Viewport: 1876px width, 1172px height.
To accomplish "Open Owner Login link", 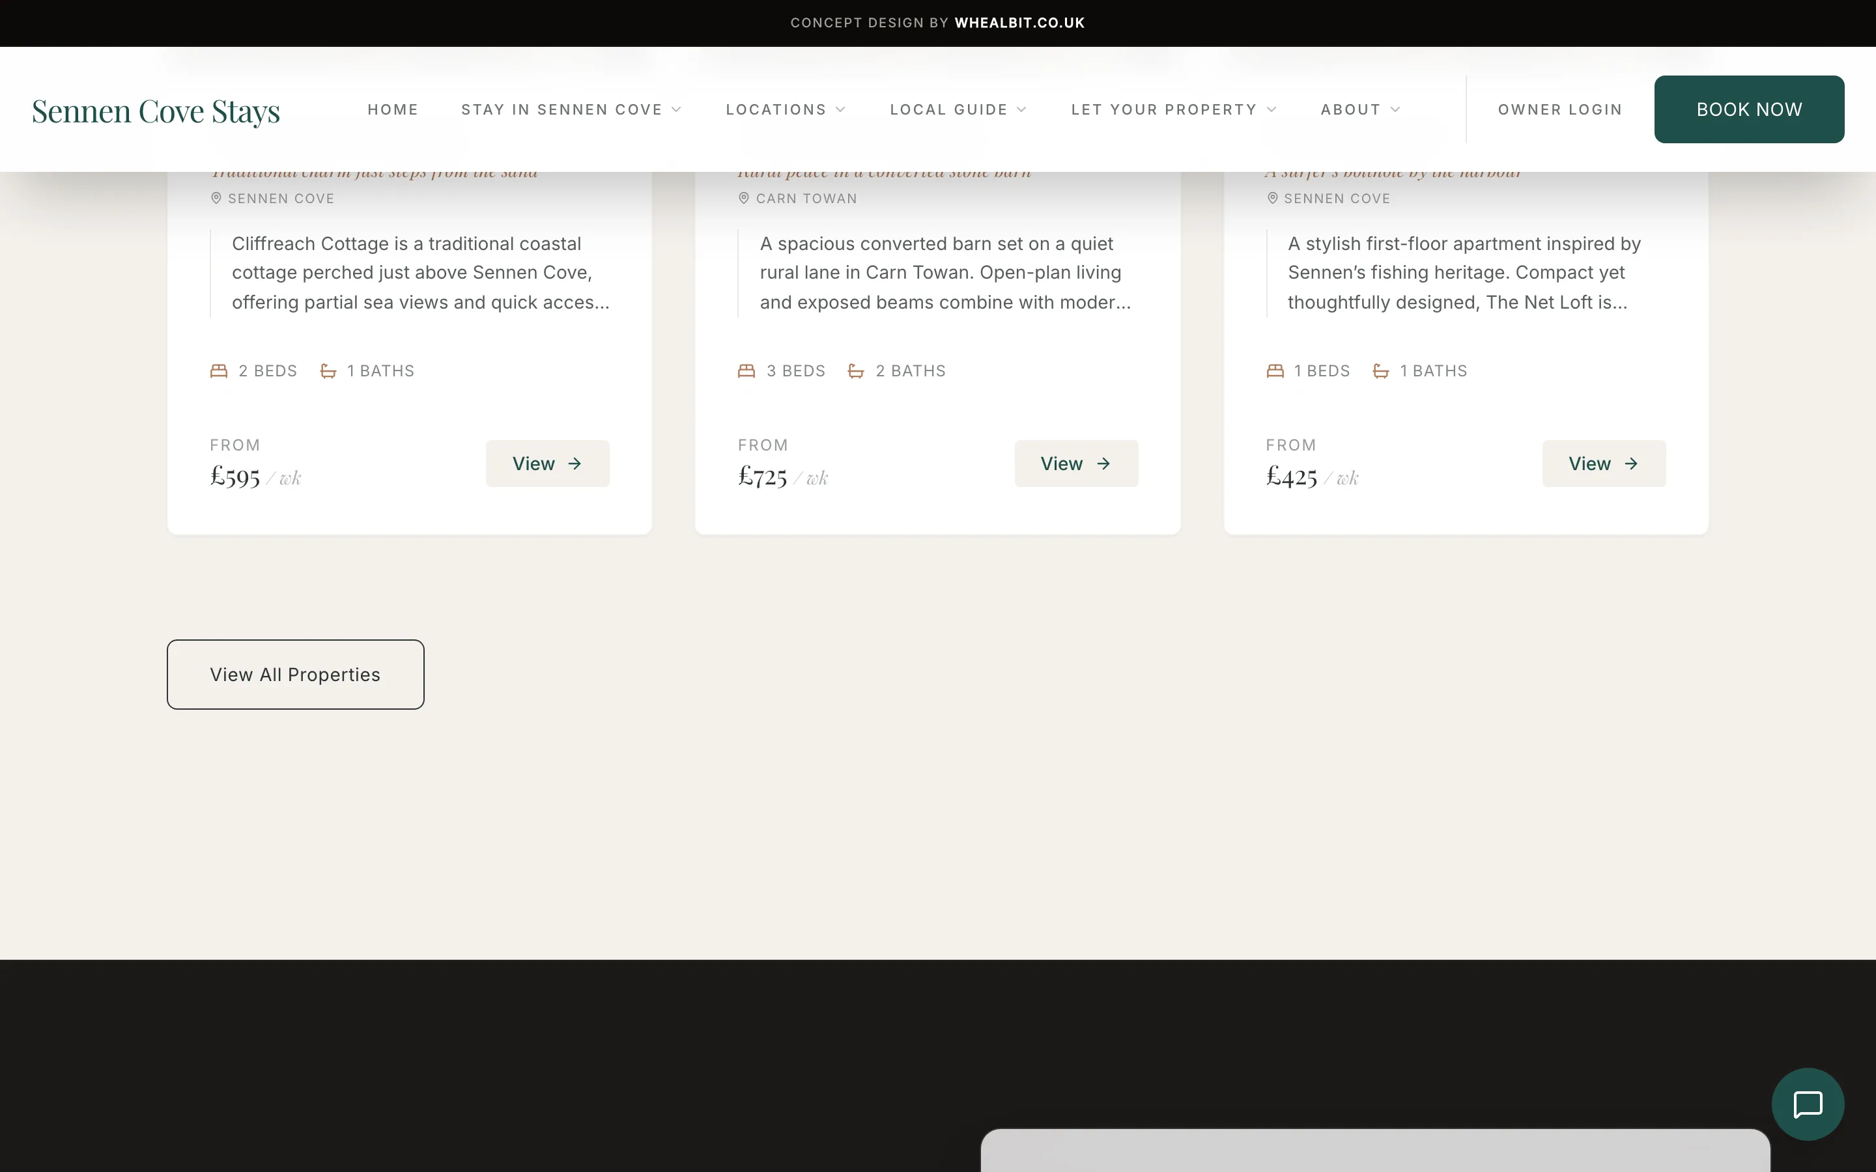I will [1559, 109].
